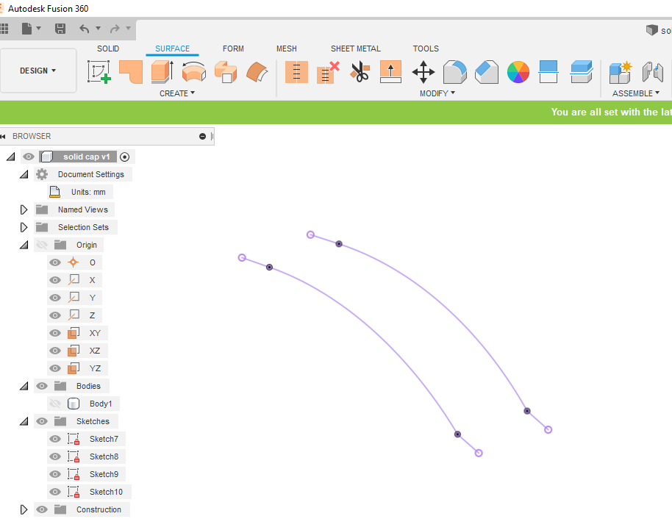The height and width of the screenshot is (530, 672).
Task: Select the Unstitch tool
Action: 326,72
